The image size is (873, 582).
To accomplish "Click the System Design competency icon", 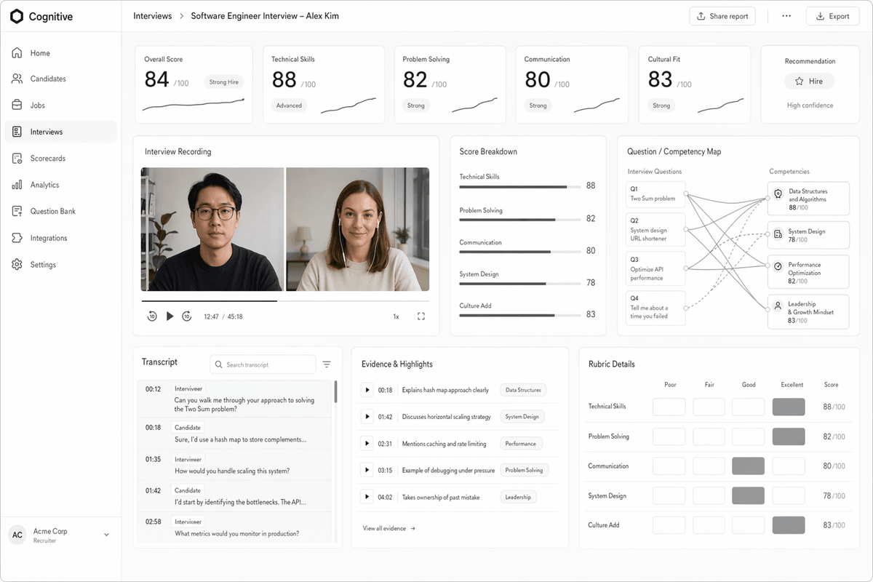I will point(778,234).
